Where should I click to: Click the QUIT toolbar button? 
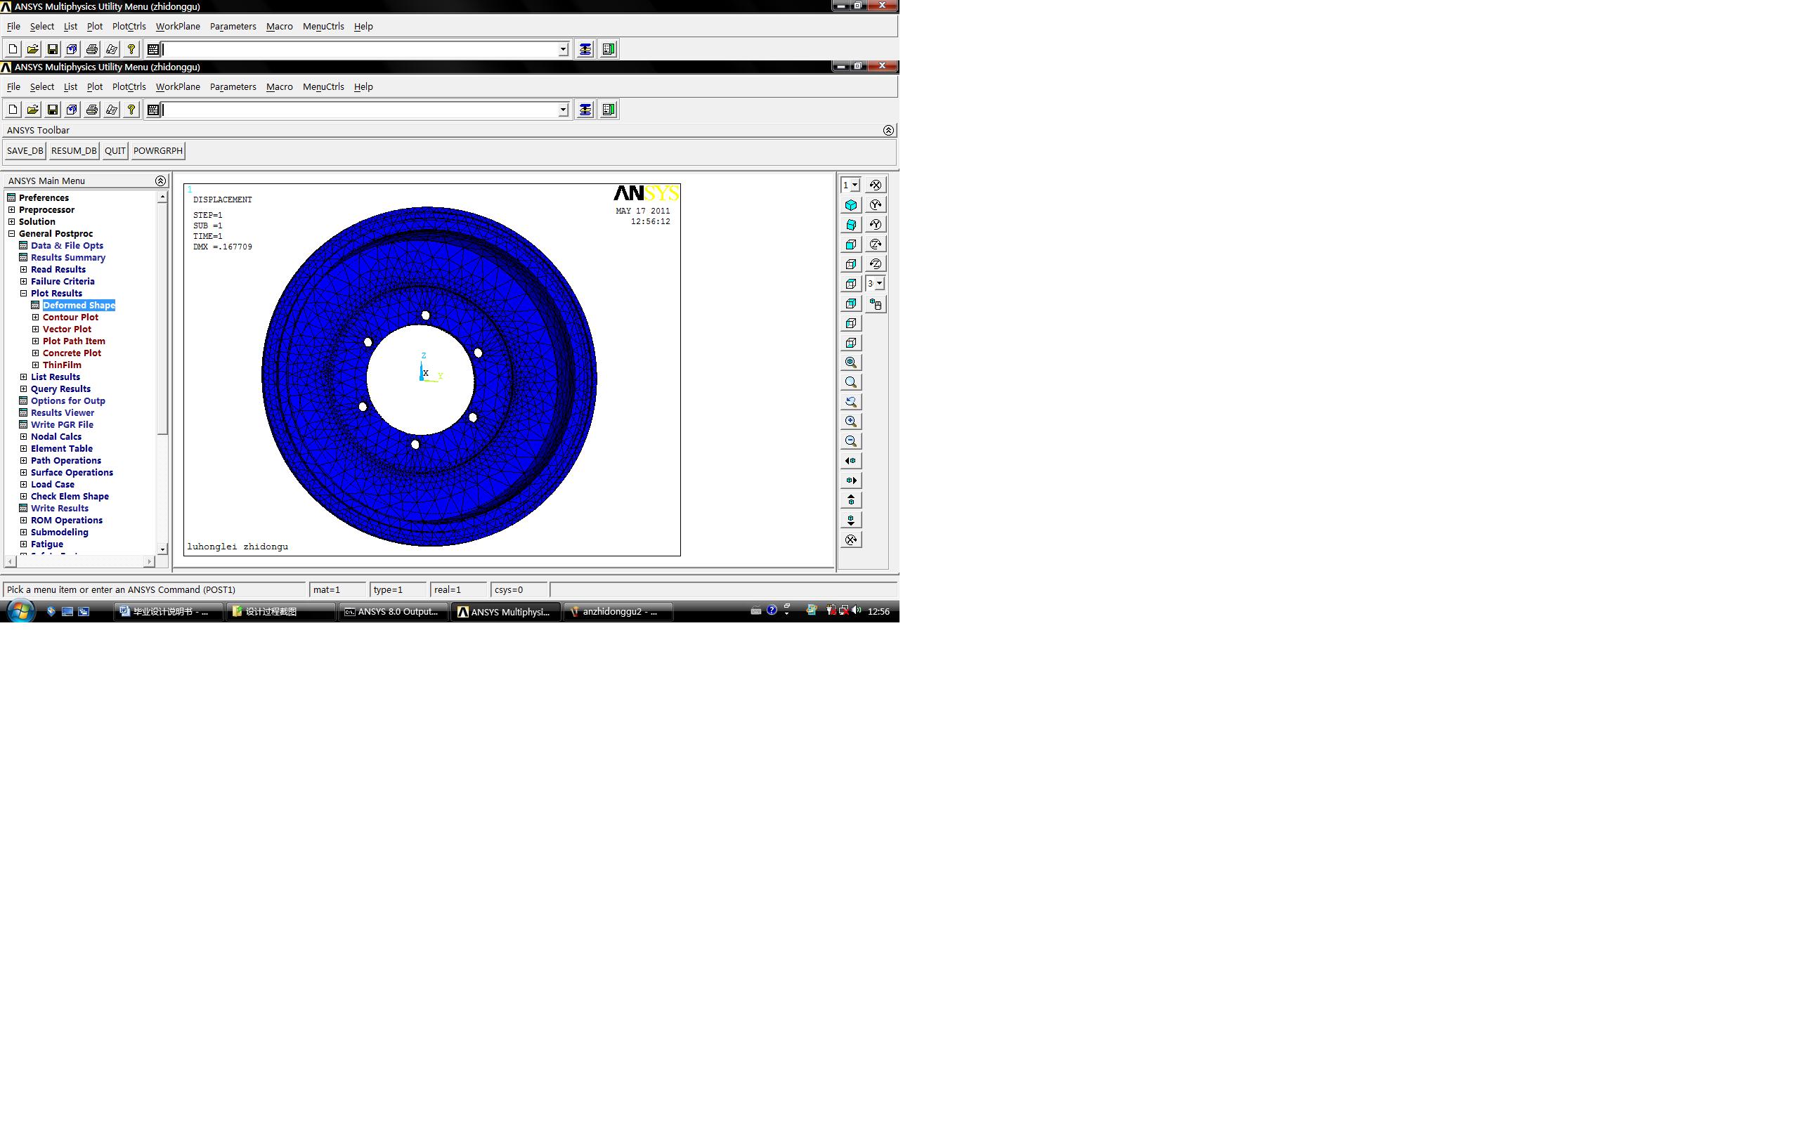pos(115,151)
